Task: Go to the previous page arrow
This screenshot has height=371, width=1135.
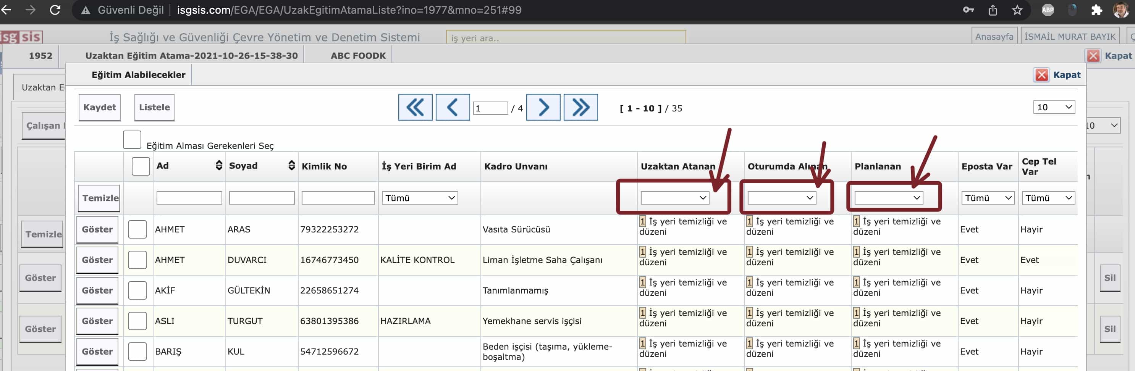Action: [x=452, y=107]
